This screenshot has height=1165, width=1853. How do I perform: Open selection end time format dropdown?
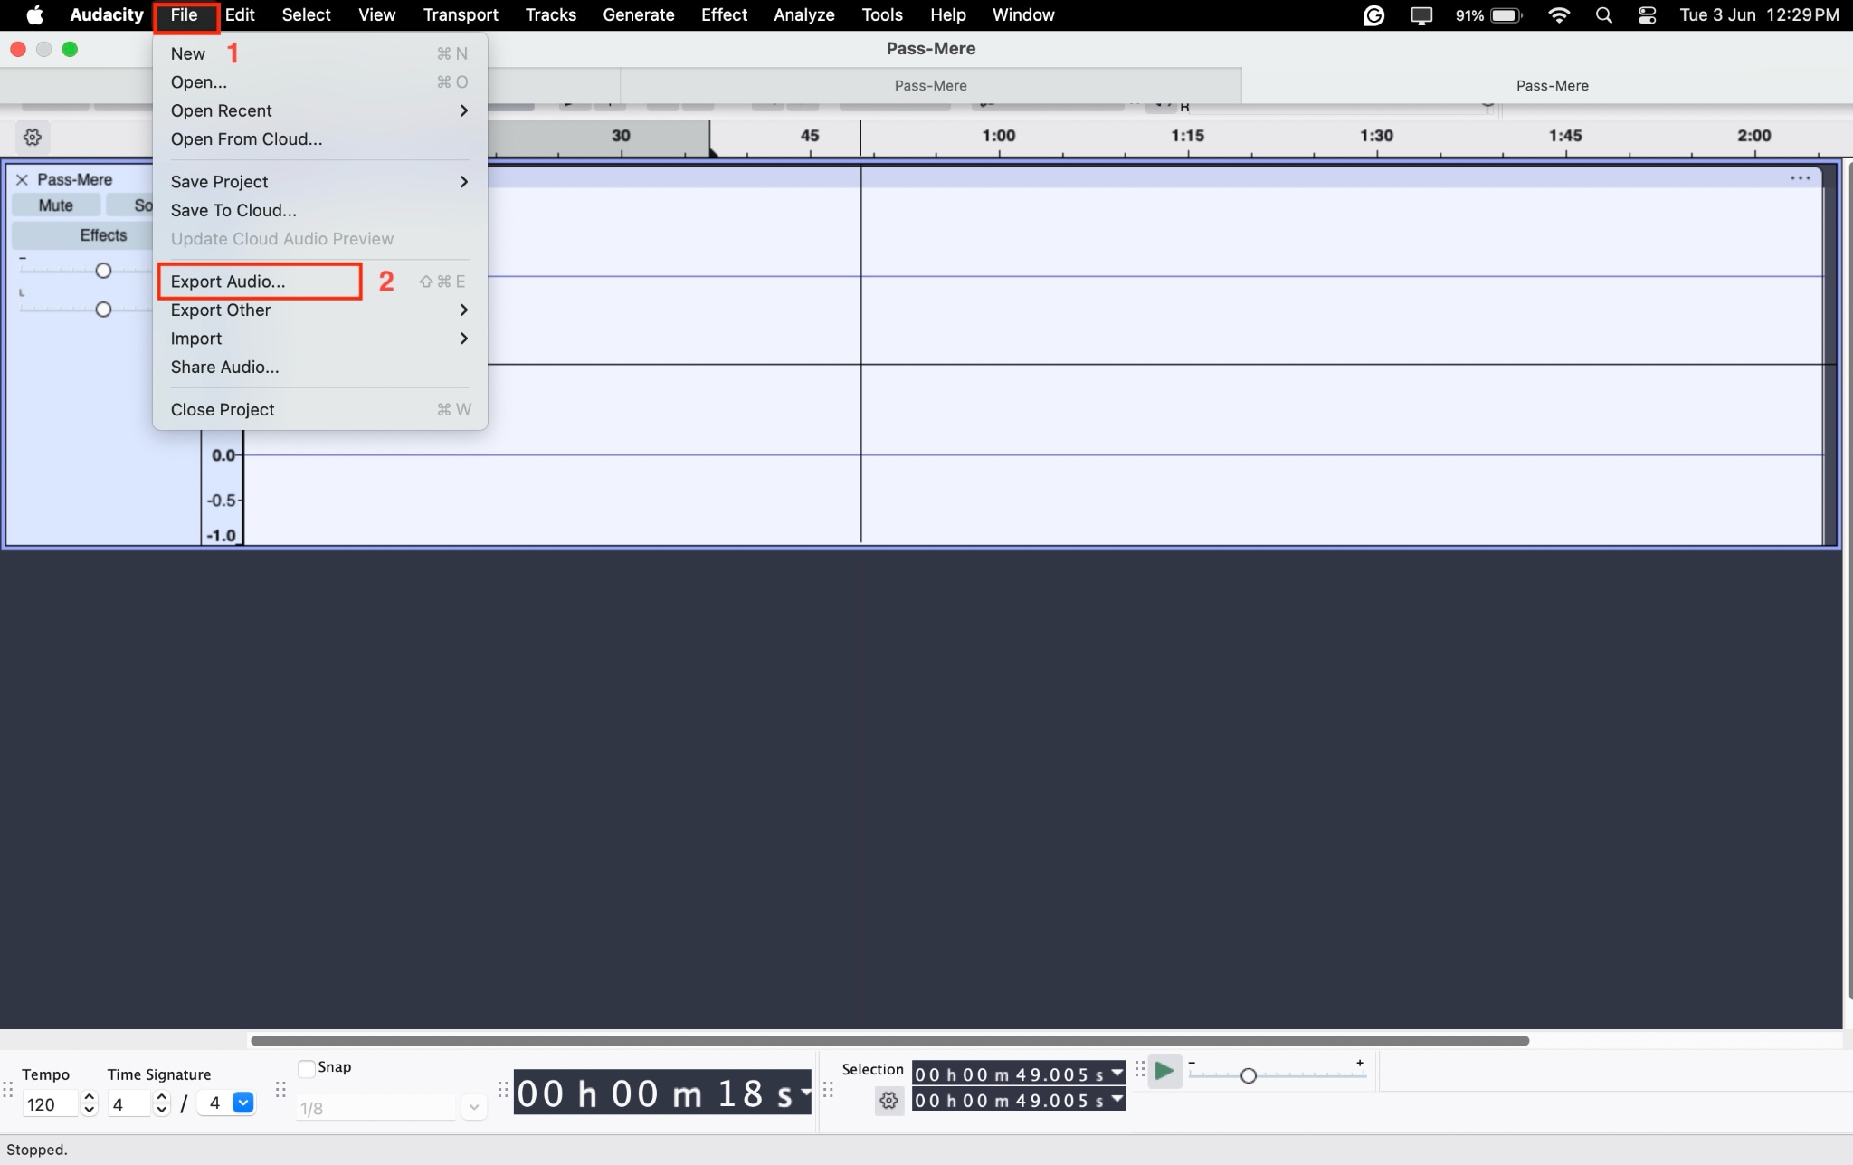click(1117, 1100)
